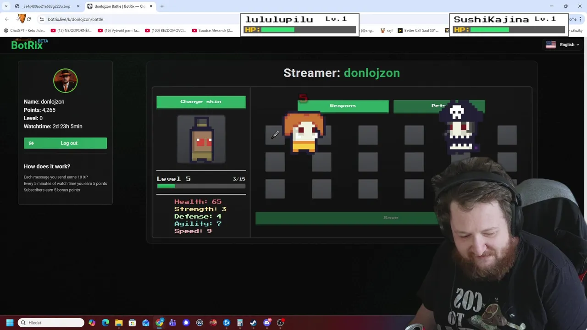Click the "Strength: 3" stat

tap(200, 209)
